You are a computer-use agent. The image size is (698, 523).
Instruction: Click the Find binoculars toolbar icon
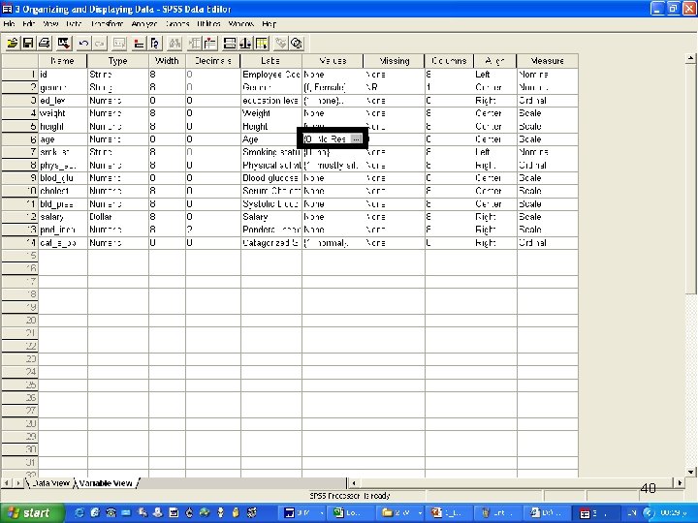174,44
